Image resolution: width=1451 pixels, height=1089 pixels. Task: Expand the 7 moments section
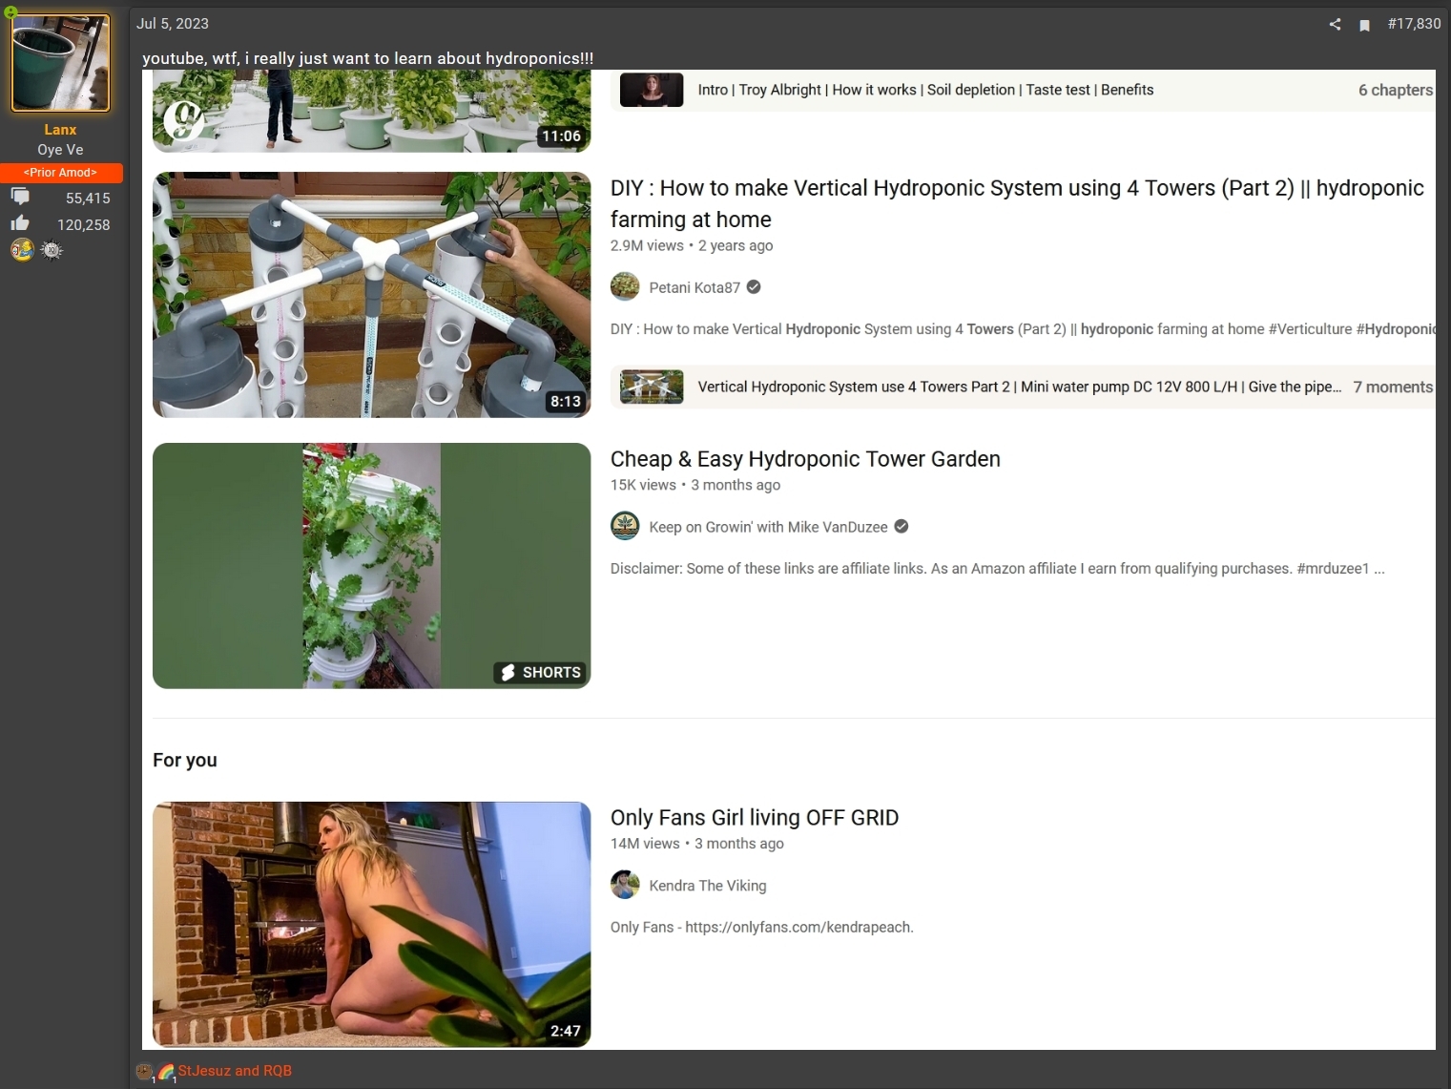1393,387
